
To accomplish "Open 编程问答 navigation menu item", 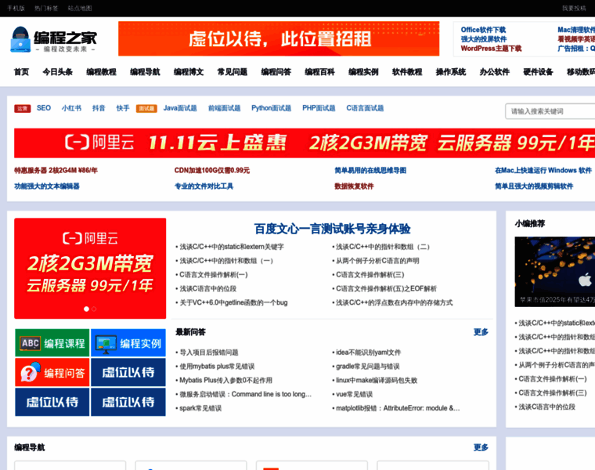I will 276,72.
